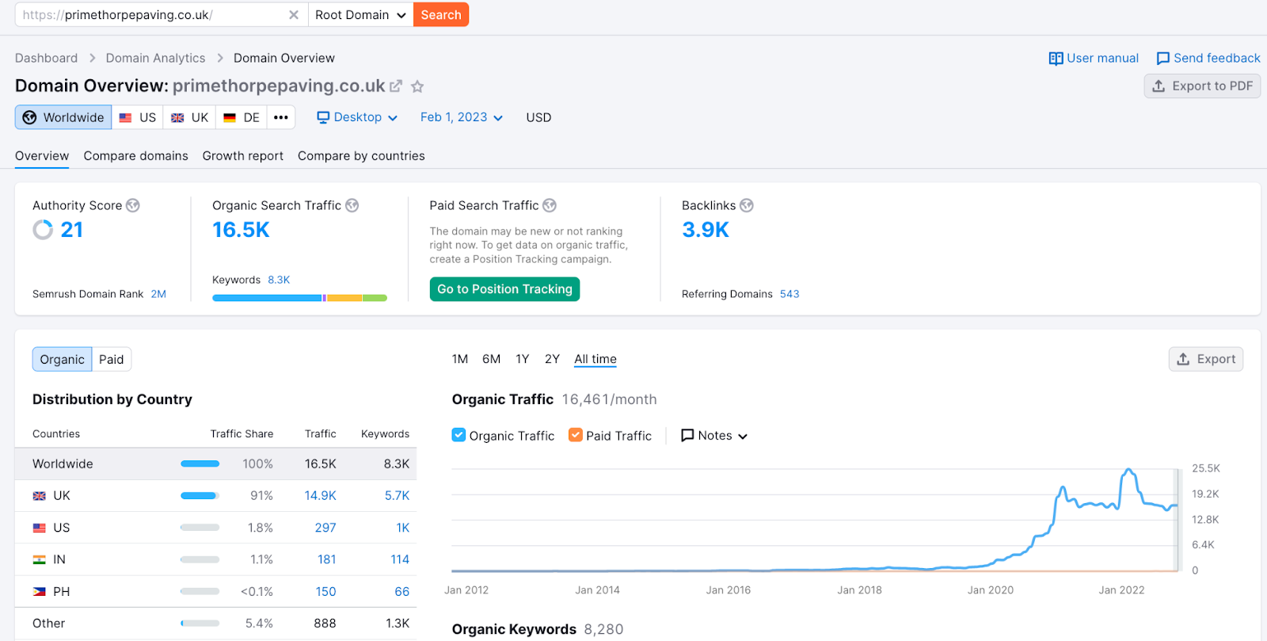
Task: Clear the domain search field with X
Action: [293, 15]
